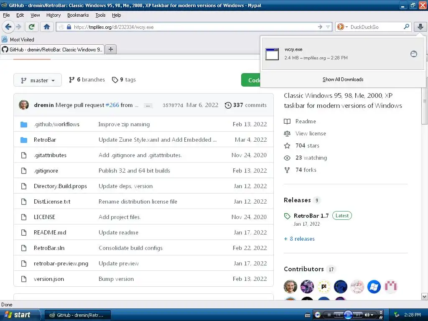Open the RetroBar folder
The height and width of the screenshot is (321, 428).
(45, 140)
